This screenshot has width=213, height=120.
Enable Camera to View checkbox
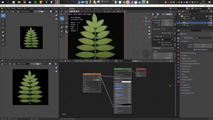(162, 45)
